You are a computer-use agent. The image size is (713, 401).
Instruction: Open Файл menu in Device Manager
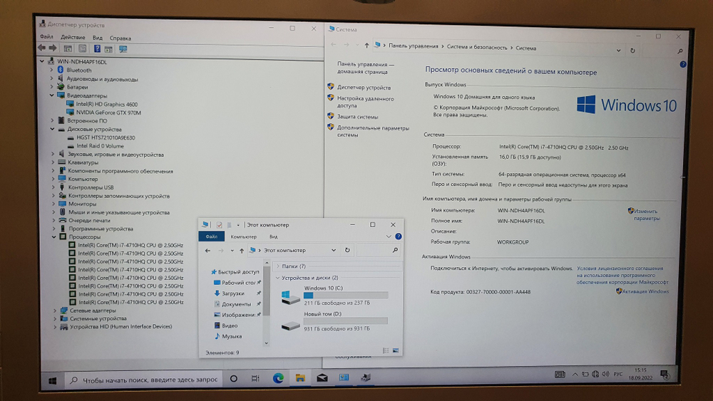click(46, 37)
